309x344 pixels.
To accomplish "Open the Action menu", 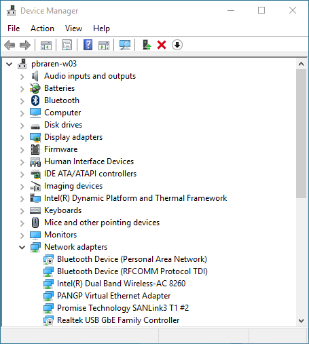I will coord(42,28).
